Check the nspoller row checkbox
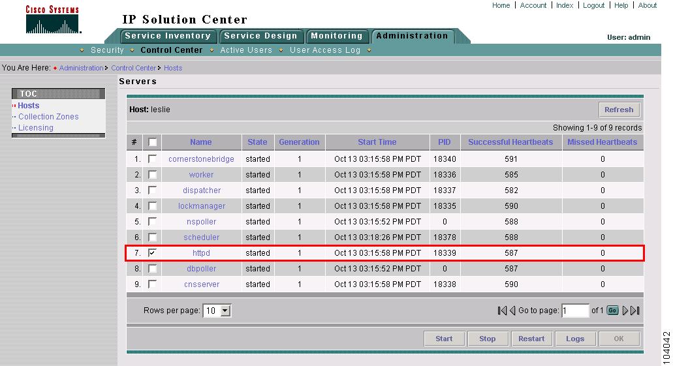This screenshot has height=366, width=673. click(x=152, y=221)
